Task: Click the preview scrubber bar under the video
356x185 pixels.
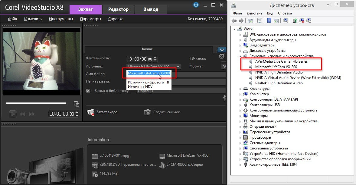Action: (x=36, y=103)
